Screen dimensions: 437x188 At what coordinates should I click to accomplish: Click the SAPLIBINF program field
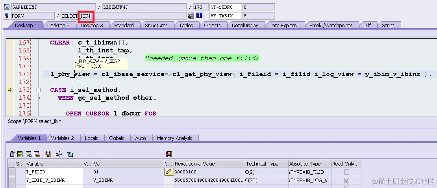coord(54,7)
